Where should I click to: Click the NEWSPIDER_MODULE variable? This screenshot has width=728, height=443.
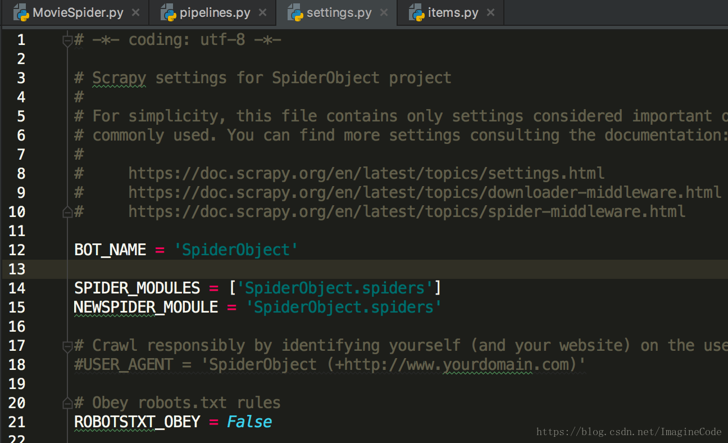(146, 308)
